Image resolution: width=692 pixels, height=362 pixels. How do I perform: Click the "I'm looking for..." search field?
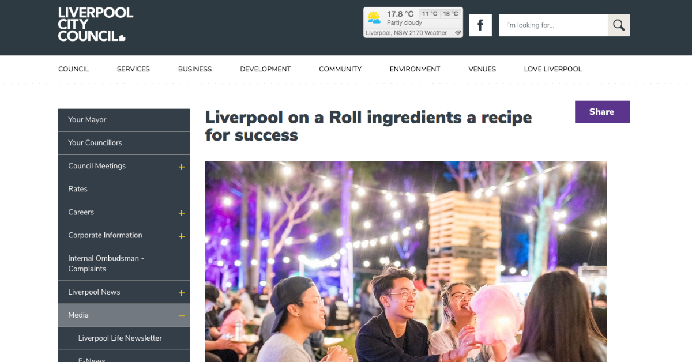click(x=552, y=25)
